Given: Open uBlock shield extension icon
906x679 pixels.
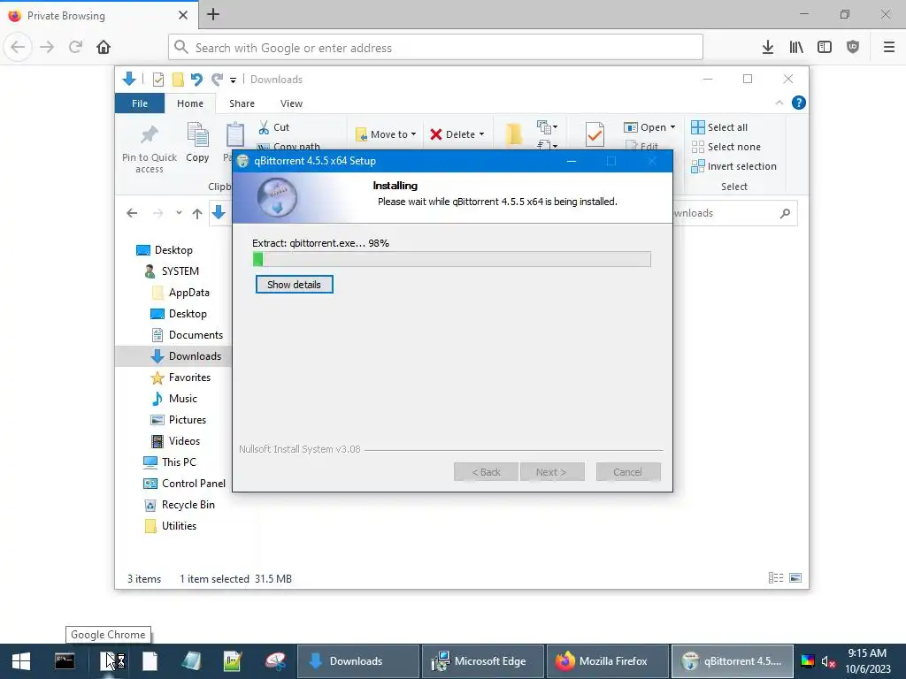Looking at the screenshot, I should coord(853,48).
